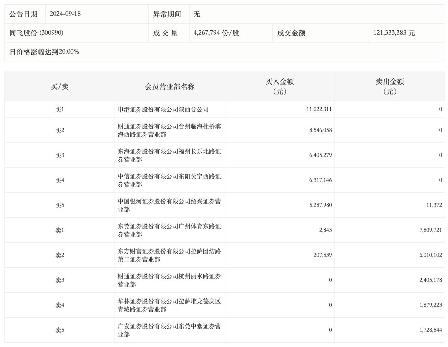The height and width of the screenshot is (347, 448).
Task: Select buy amount 2,843
Action: (x=325, y=230)
